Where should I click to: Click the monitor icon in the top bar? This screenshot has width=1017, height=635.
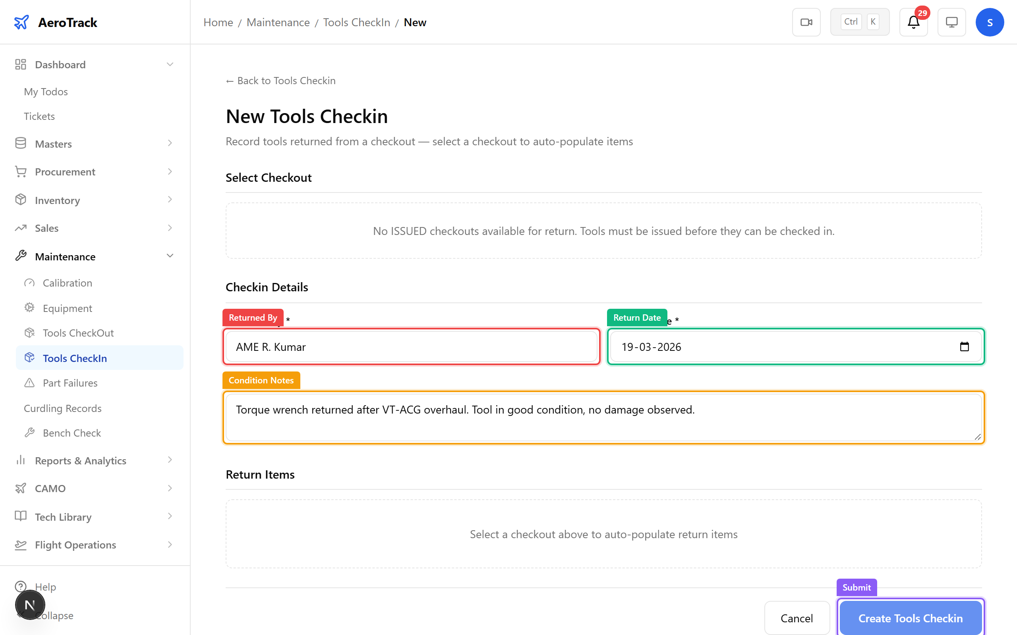click(x=951, y=22)
